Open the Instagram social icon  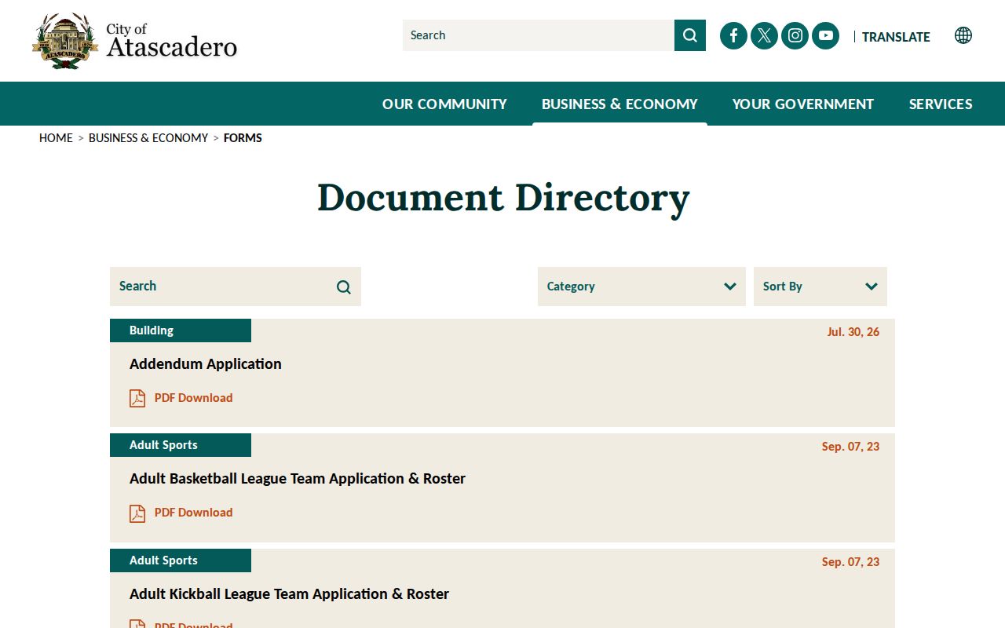(x=795, y=35)
